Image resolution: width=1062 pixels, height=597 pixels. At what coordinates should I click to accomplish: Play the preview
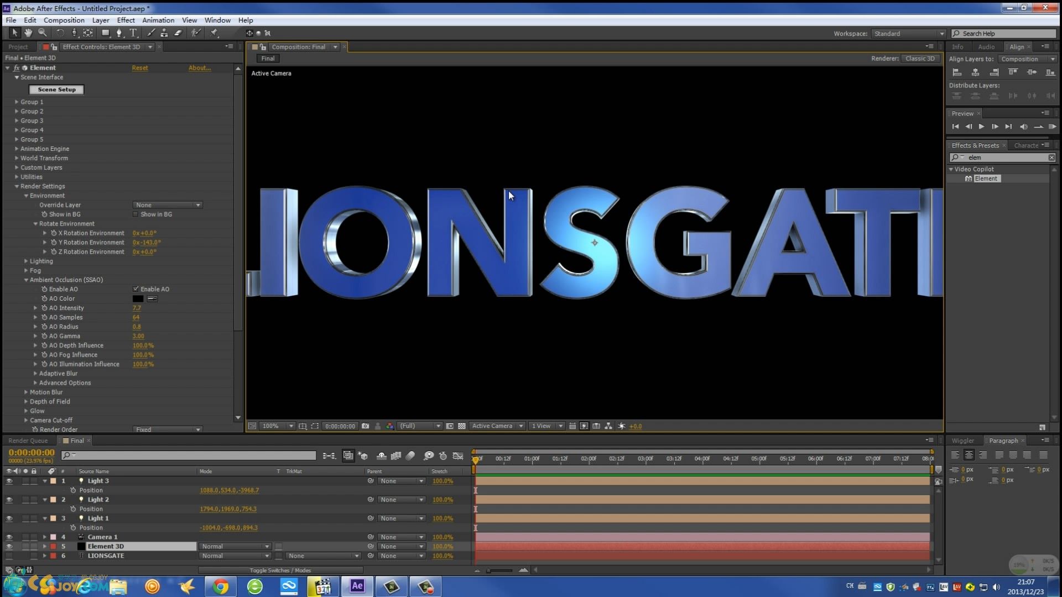point(982,127)
